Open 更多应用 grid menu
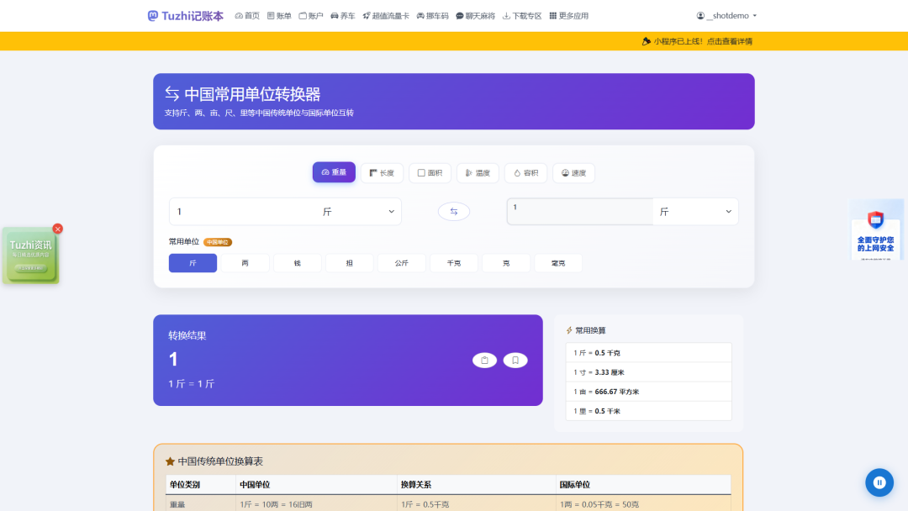 [568, 16]
